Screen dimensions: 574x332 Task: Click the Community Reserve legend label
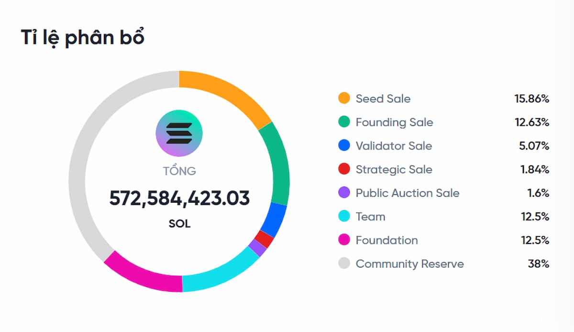point(409,264)
